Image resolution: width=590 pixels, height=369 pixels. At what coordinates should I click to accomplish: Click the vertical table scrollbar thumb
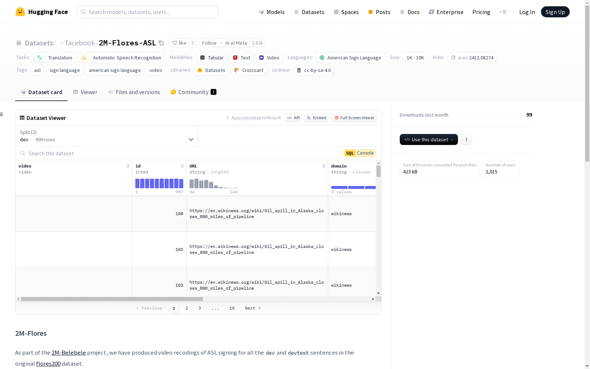click(378, 171)
